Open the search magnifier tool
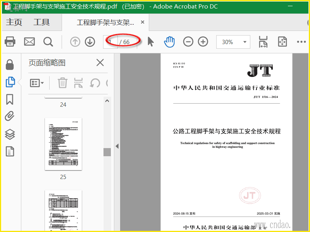310x232 pixels. pos(48,42)
